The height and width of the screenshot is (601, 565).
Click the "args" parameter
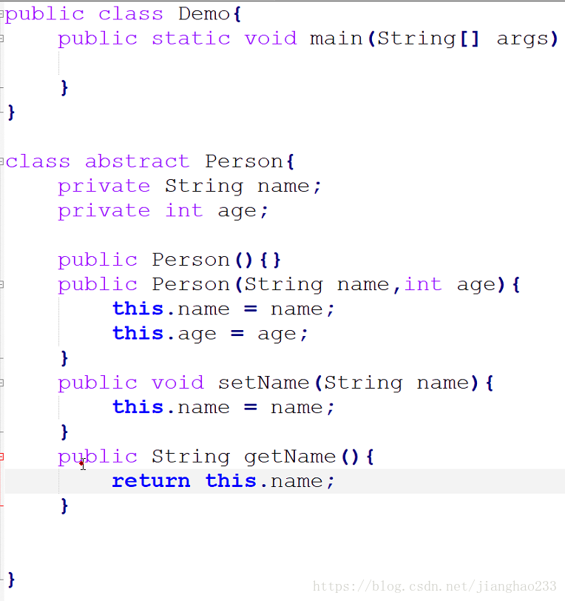pyautogui.click(x=523, y=40)
